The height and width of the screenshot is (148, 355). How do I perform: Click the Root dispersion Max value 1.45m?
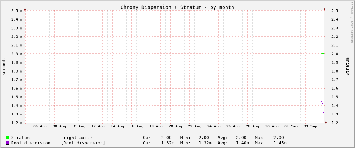click(280, 143)
